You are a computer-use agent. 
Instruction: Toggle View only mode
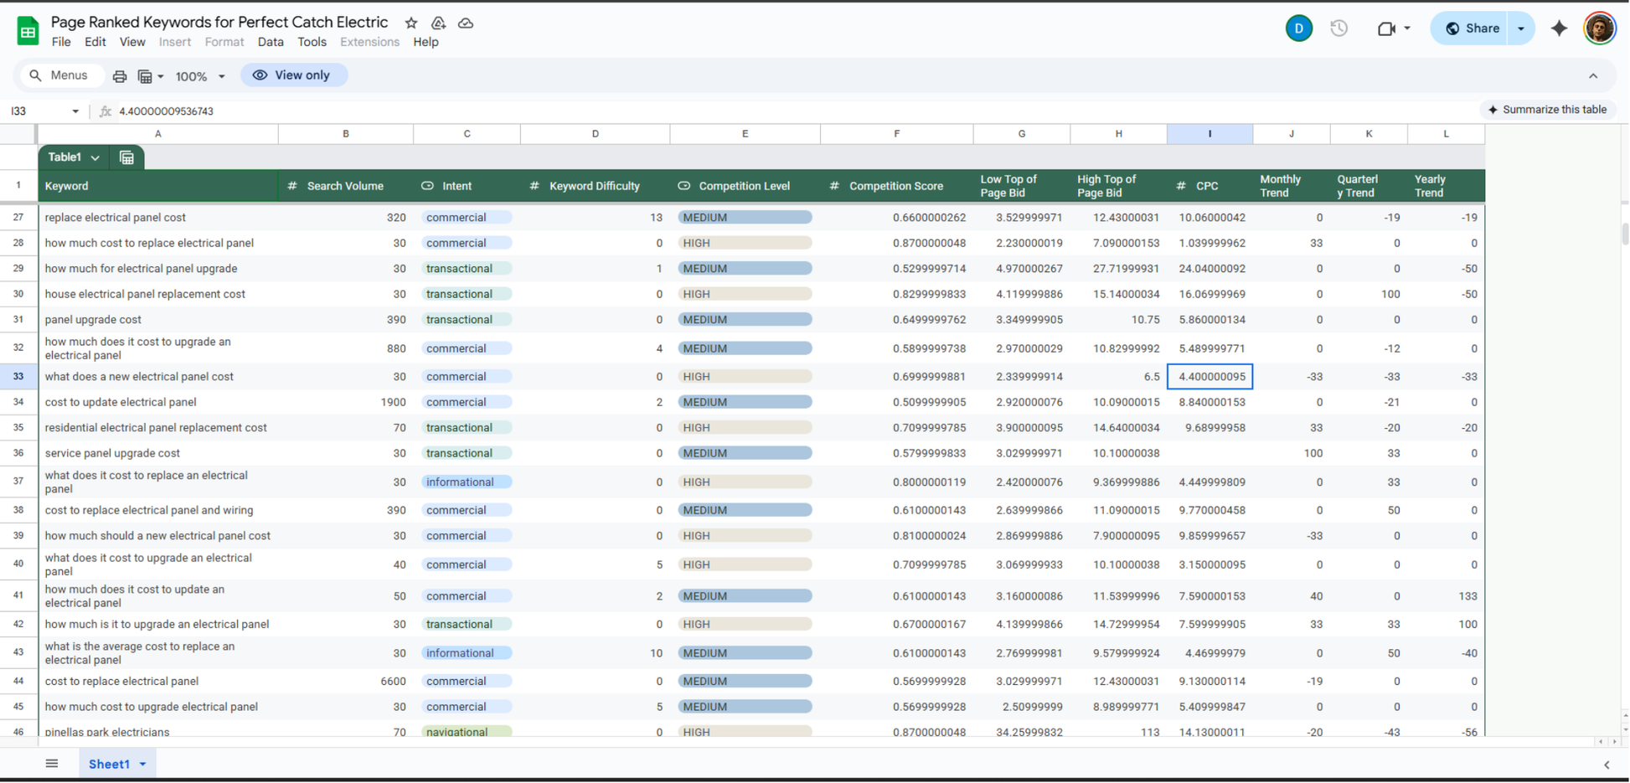pyautogui.click(x=294, y=75)
